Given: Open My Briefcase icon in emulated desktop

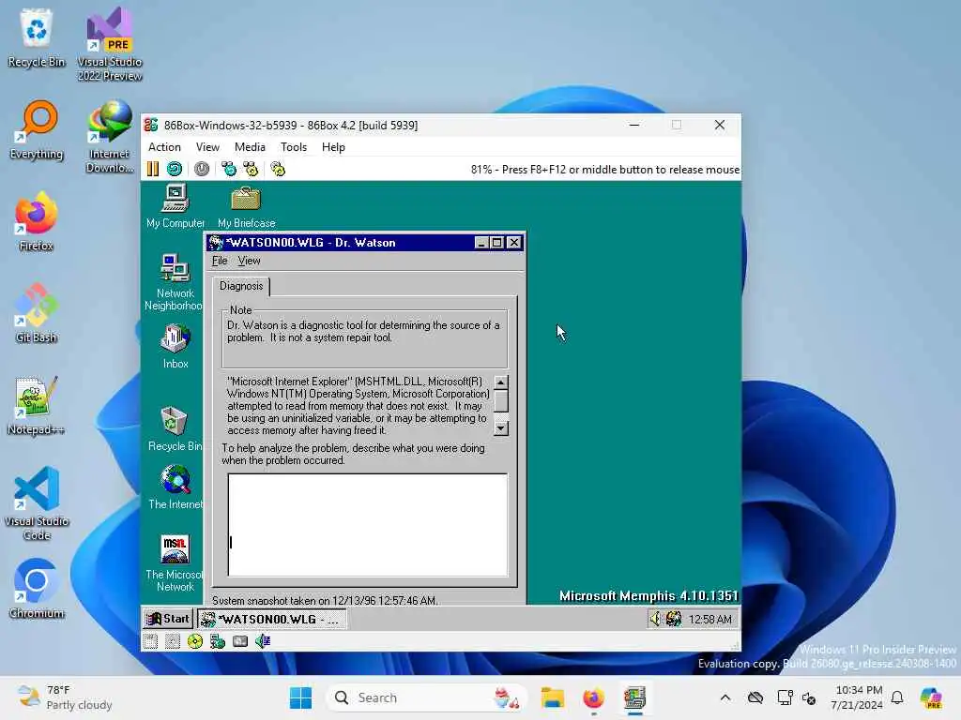Looking at the screenshot, I should pos(247,207).
